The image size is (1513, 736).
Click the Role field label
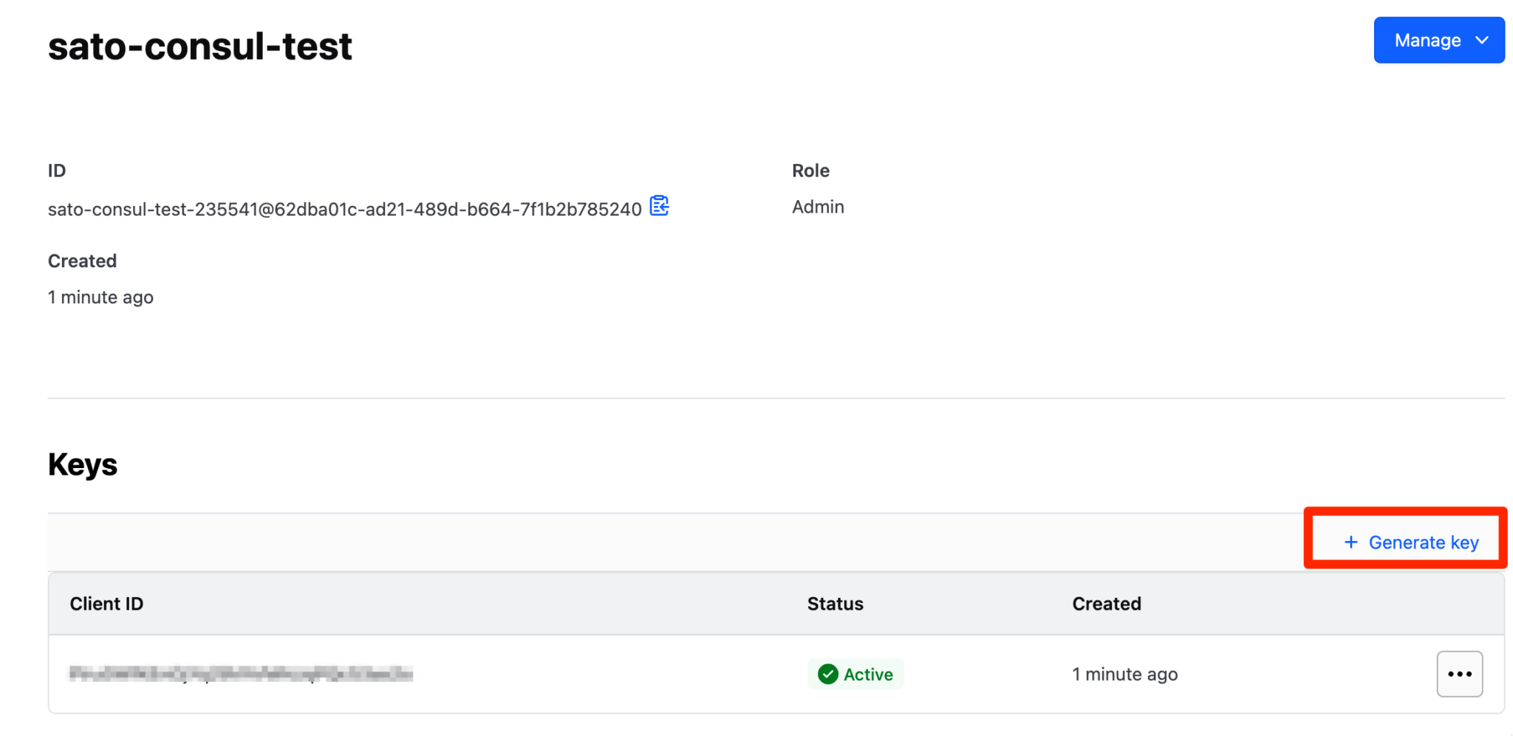pos(810,171)
